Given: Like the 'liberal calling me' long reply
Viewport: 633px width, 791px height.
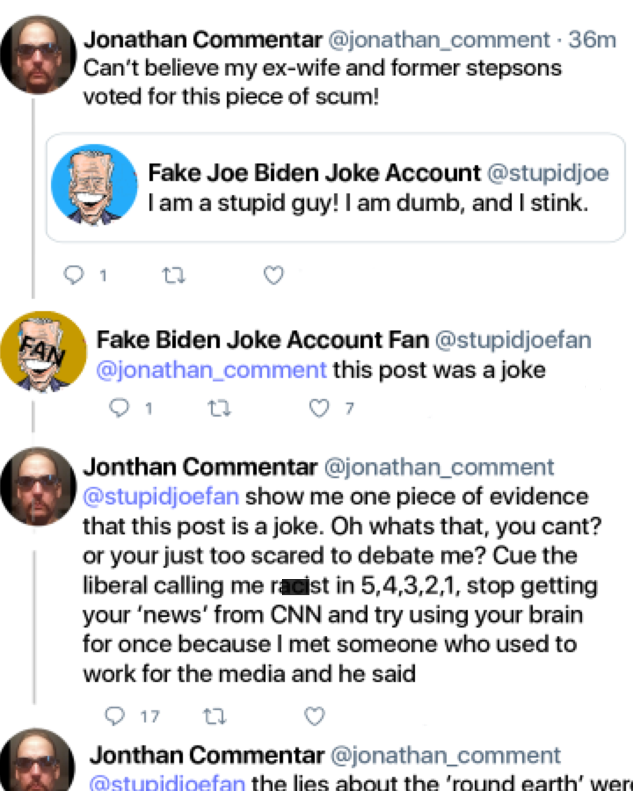Looking at the screenshot, I should (314, 716).
